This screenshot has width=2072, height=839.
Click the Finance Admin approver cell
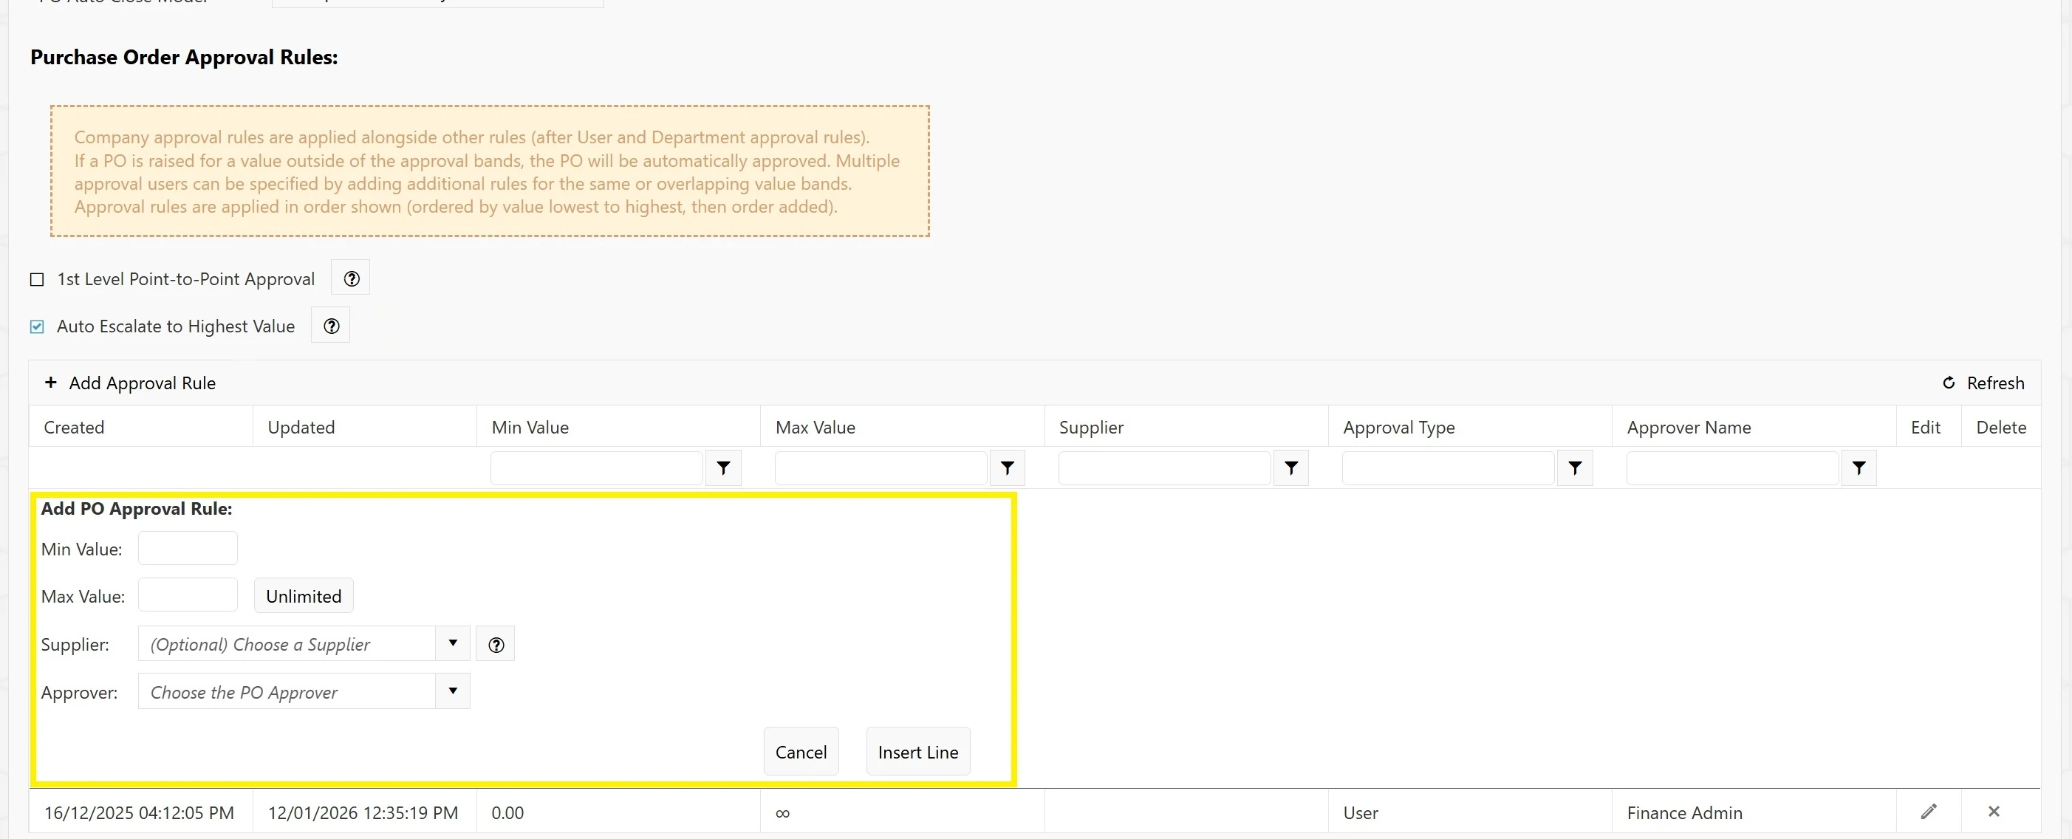[1754, 812]
